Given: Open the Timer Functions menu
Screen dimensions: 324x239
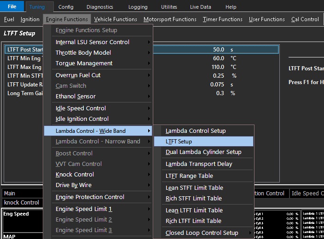Looking at the screenshot, I should 222,19.
